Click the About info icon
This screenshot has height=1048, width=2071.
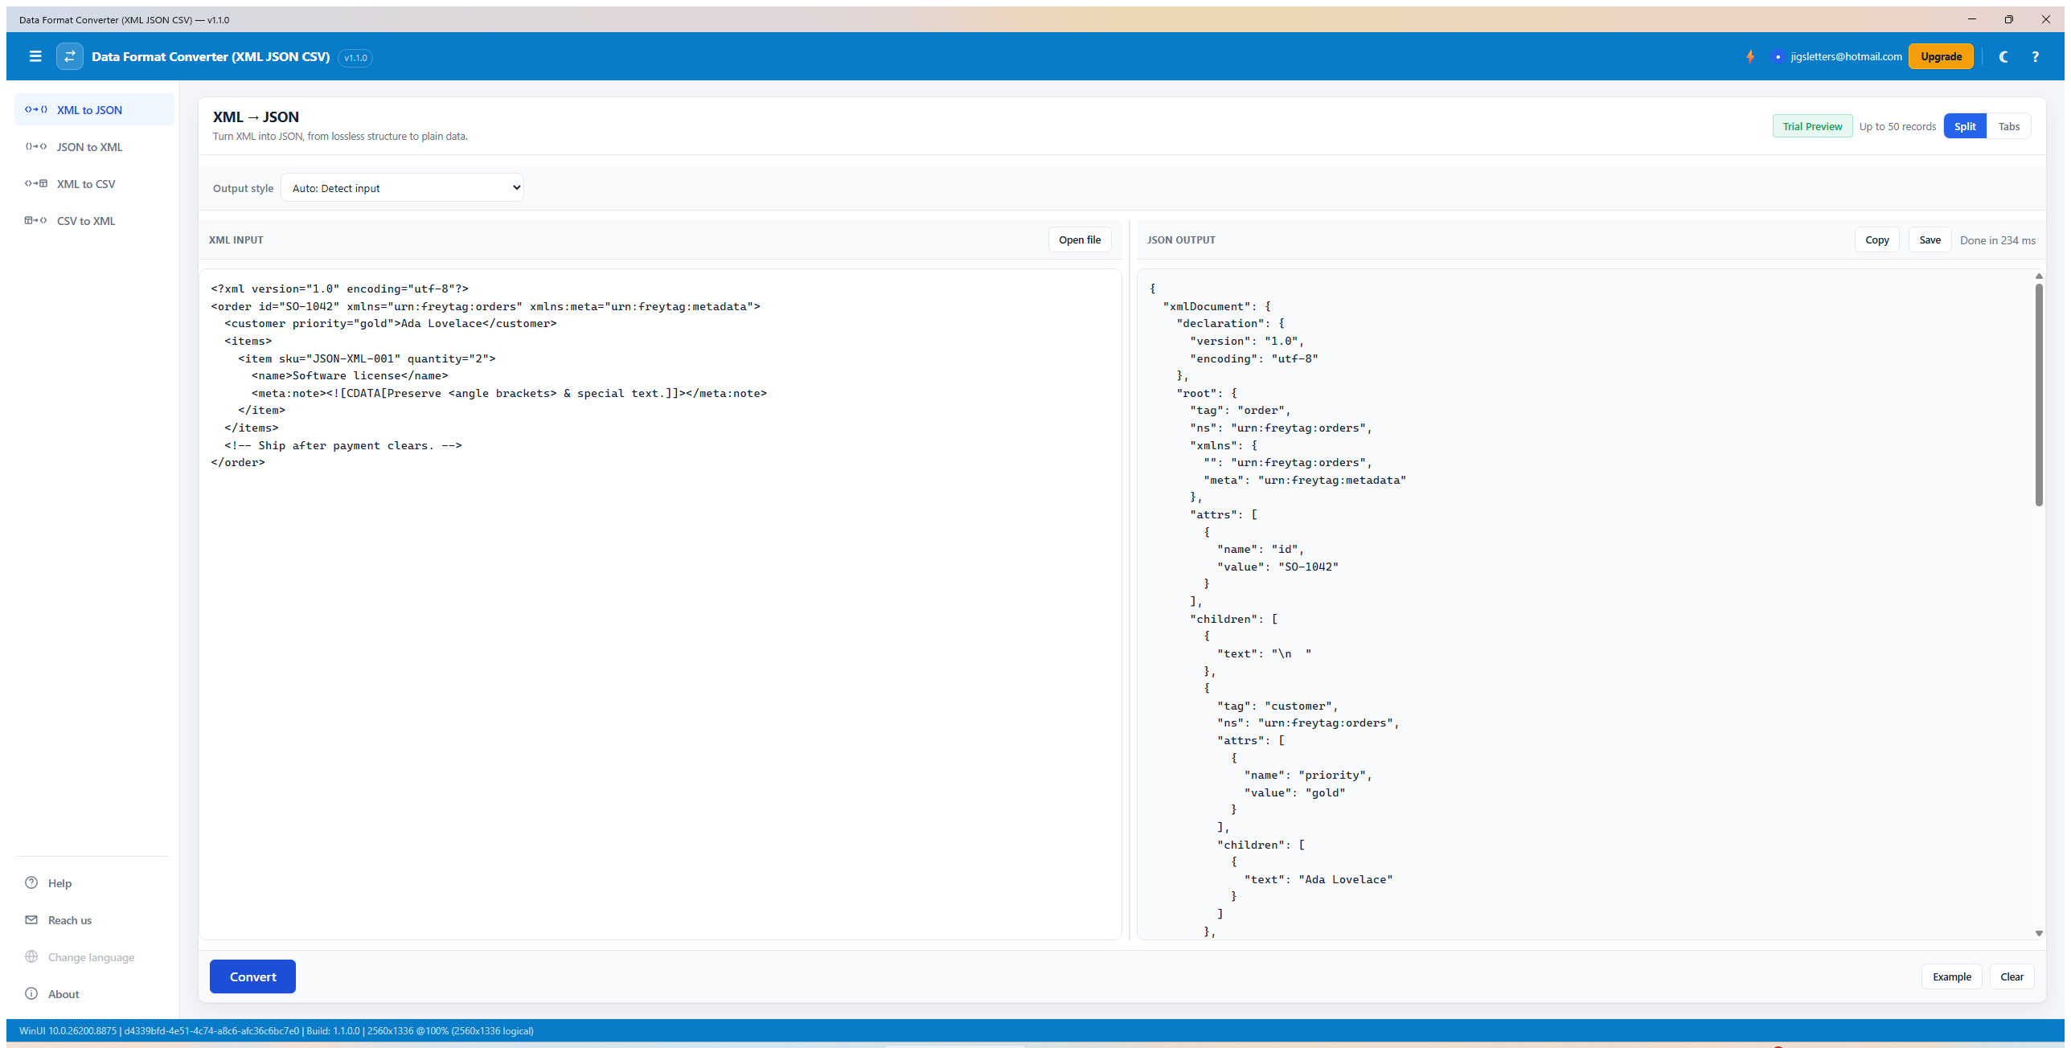[31, 993]
